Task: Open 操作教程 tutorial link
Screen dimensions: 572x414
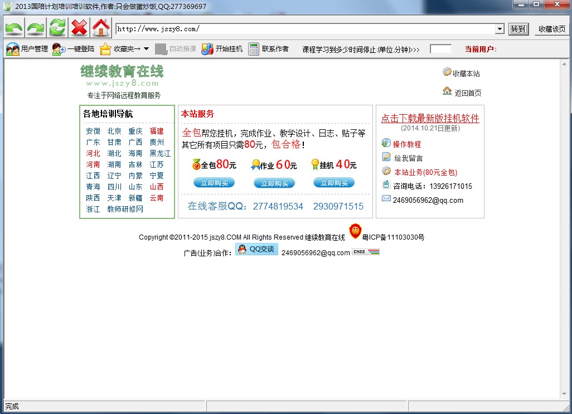Action: (407, 144)
